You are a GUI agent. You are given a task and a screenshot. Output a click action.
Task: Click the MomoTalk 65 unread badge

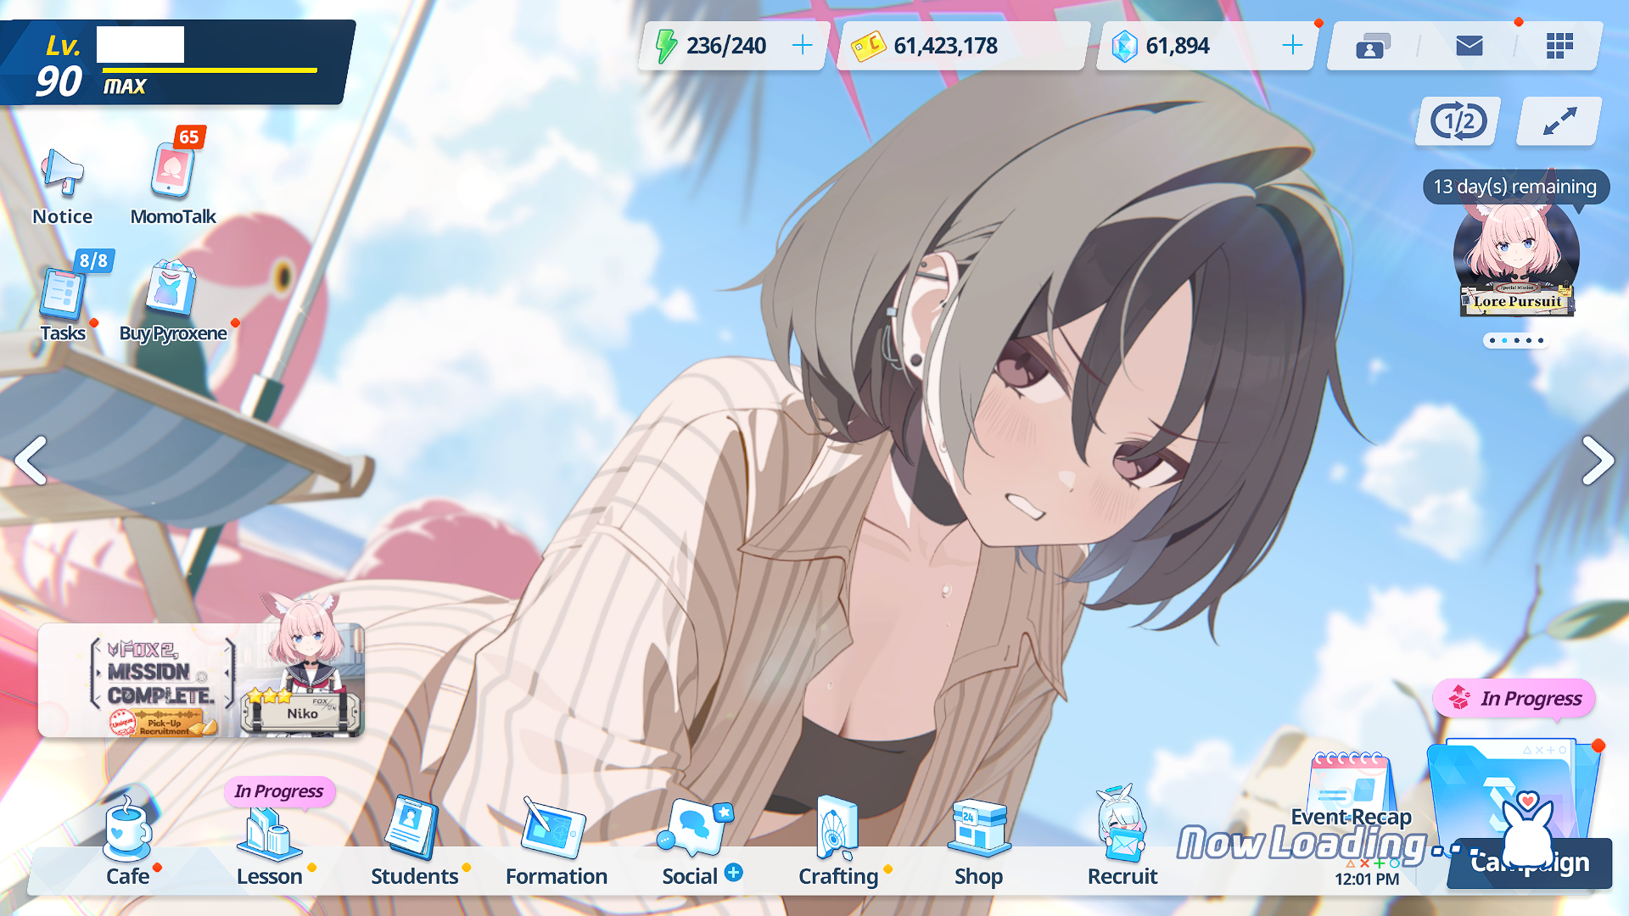click(189, 137)
